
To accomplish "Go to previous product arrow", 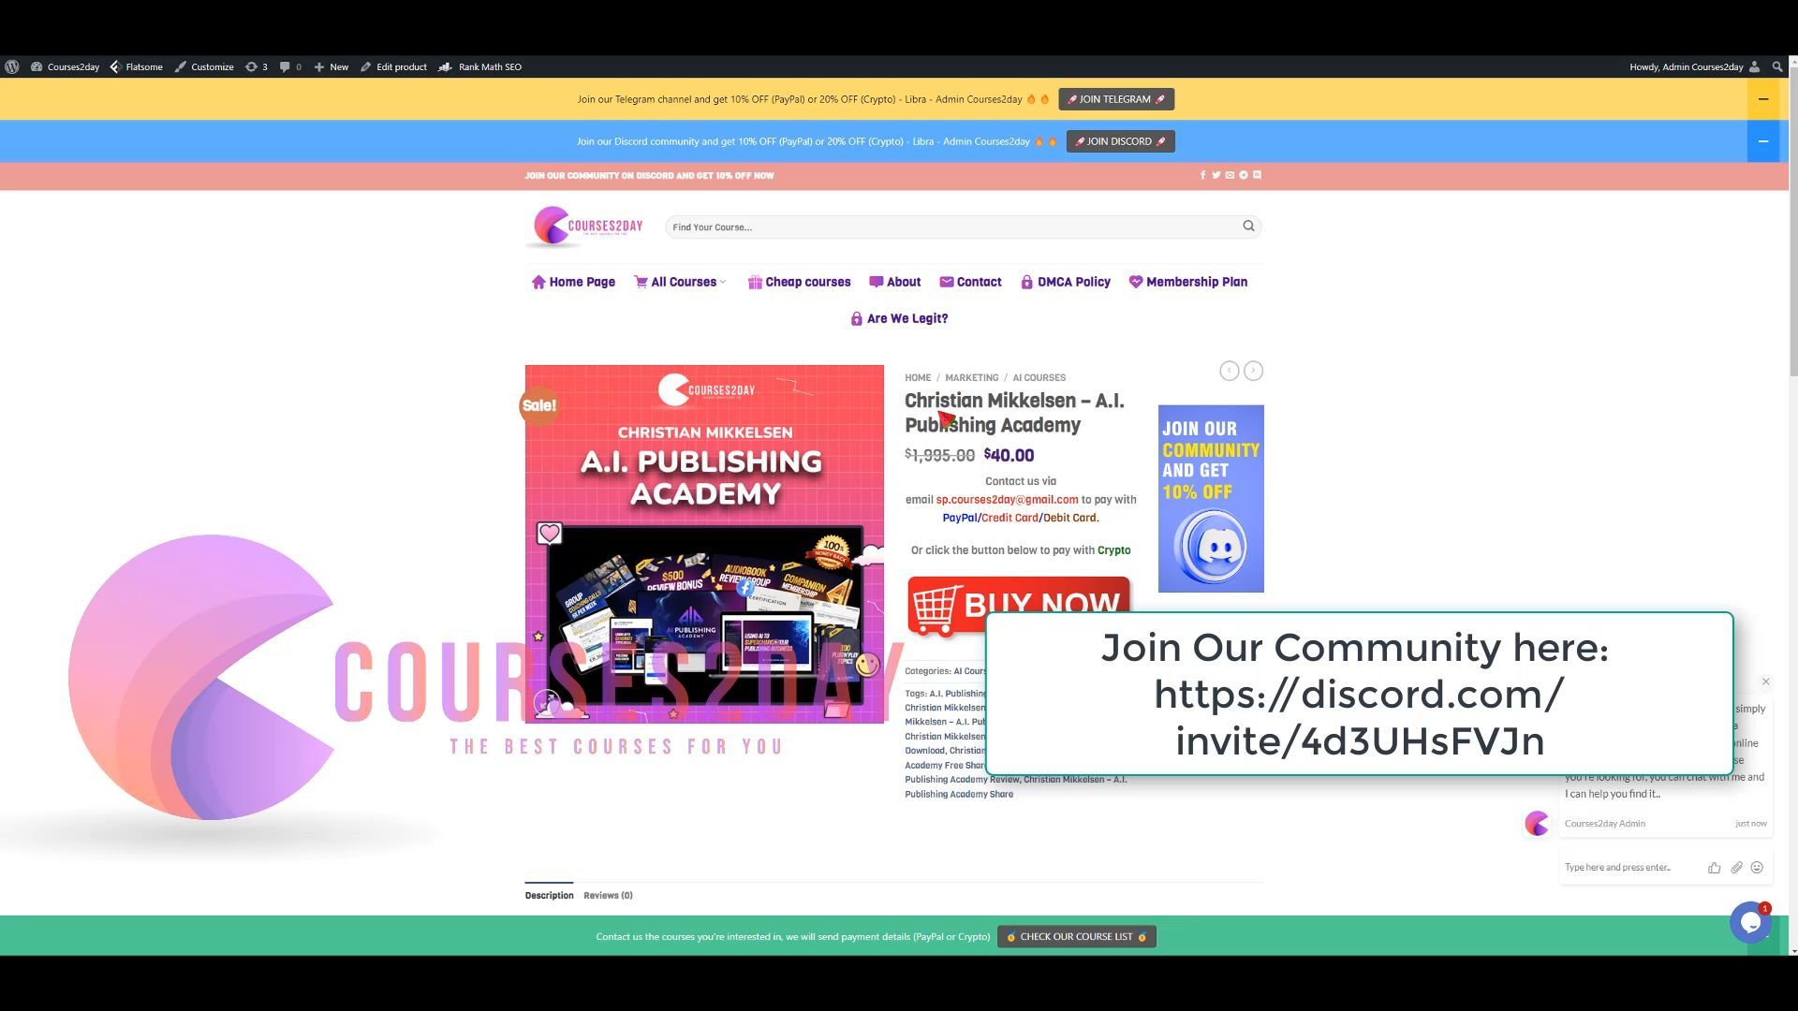I will coord(1230,371).
